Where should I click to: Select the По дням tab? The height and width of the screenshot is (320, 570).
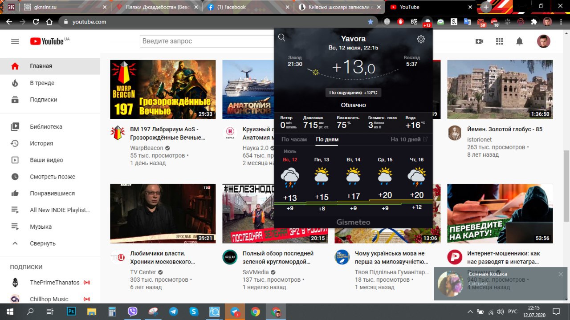pyautogui.click(x=327, y=139)
